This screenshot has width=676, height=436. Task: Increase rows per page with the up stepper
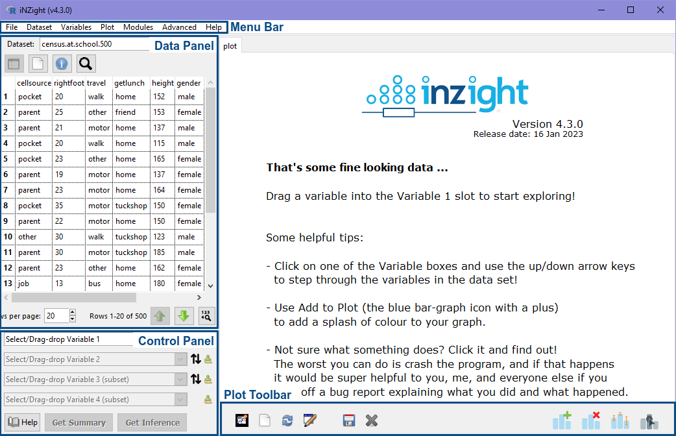point(71,313)
